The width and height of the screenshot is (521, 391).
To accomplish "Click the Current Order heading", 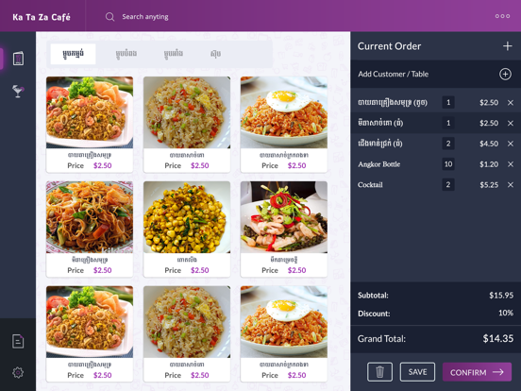I will pos(390,46).
